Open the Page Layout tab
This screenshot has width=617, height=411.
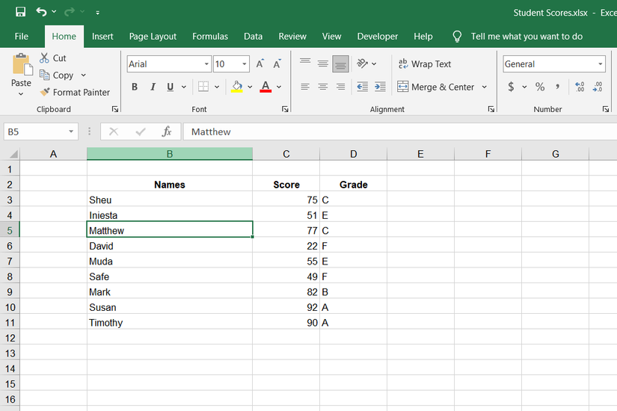click(153, 36)
